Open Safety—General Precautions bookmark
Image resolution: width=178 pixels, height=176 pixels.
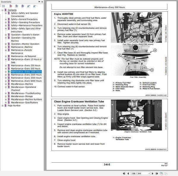pos(24,19)
